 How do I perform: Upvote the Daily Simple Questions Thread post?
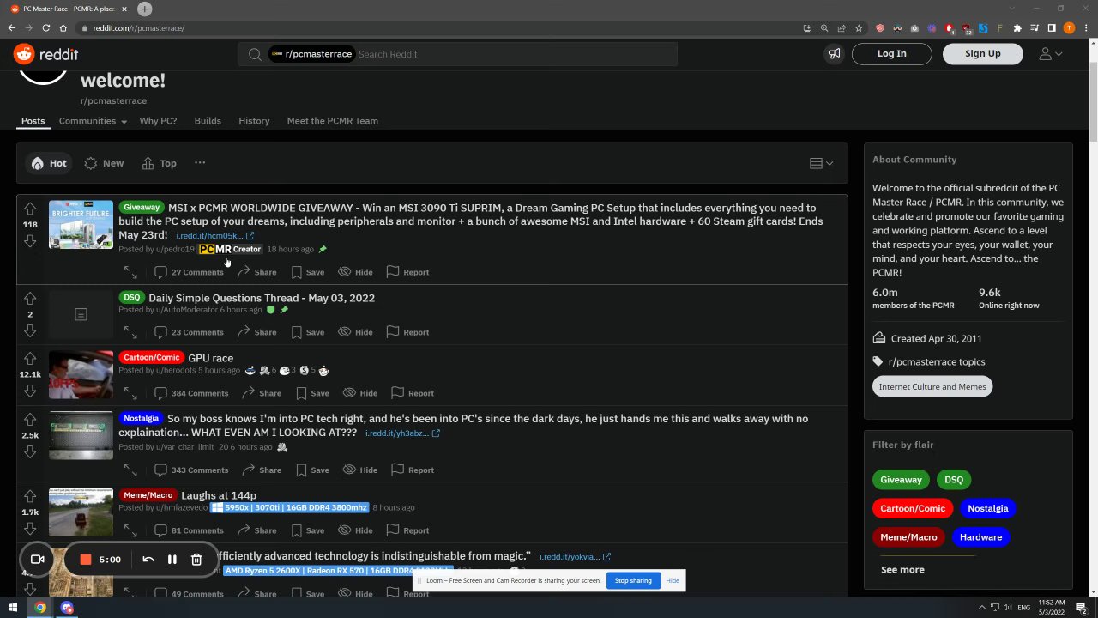(30, 299)
